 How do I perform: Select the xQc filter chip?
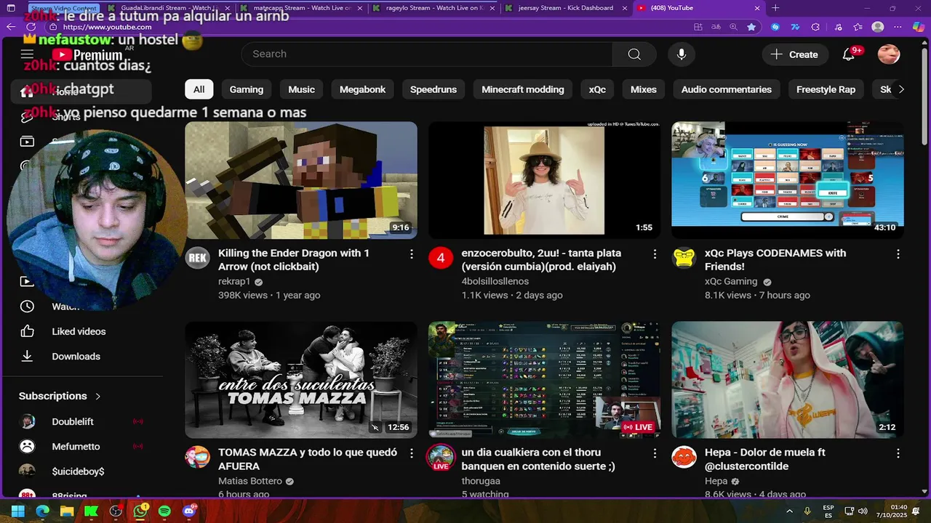tap(597, 89)
